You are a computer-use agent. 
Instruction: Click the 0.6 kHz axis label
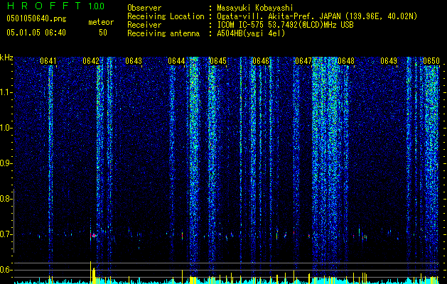tap(5, 270)
